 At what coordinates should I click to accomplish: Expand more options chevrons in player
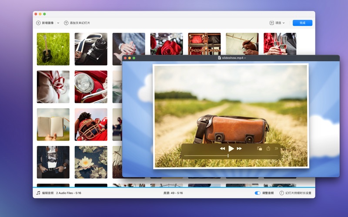277,148
